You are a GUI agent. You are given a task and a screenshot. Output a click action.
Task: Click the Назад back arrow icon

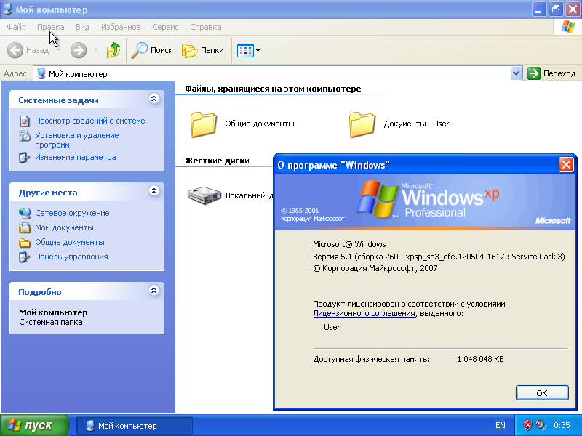15,50
